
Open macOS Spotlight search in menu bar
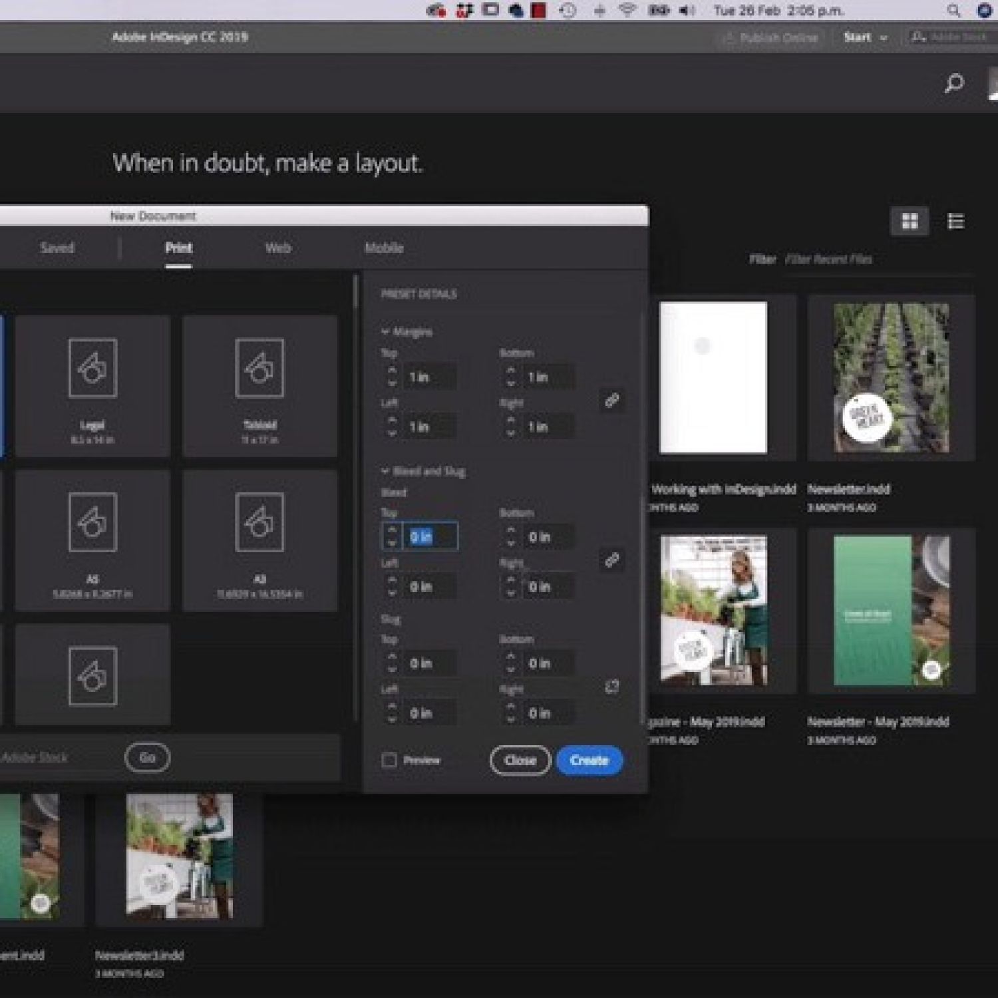953,11
